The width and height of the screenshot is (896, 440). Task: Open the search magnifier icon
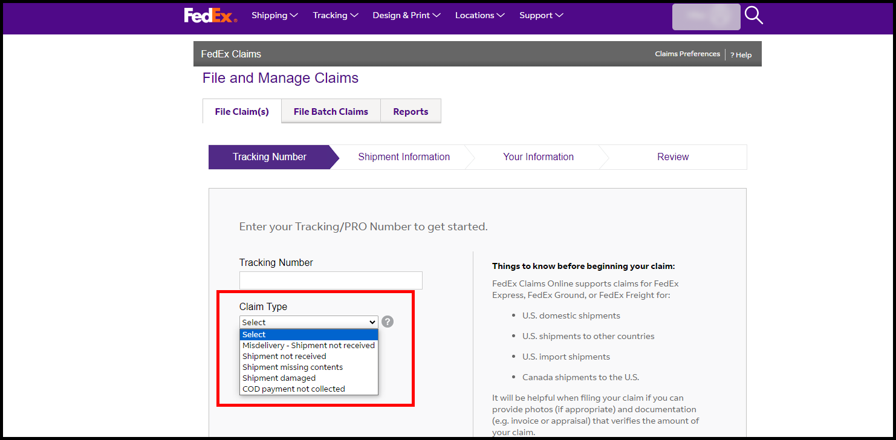(x=753, y=16)
